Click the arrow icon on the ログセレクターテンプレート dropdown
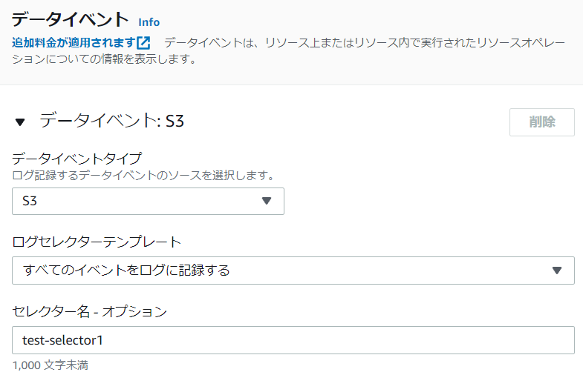 click(x=558, y=271)
